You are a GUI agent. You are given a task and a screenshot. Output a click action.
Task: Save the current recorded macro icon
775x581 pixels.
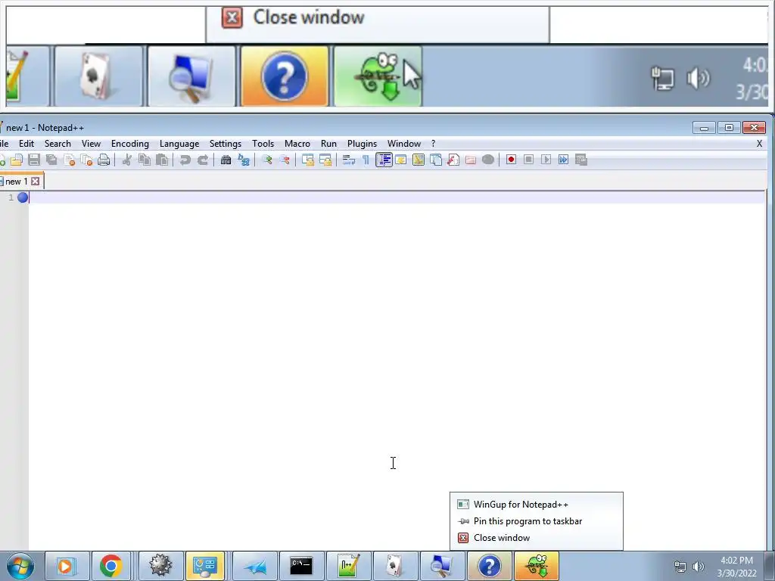[x=581, y=160]
